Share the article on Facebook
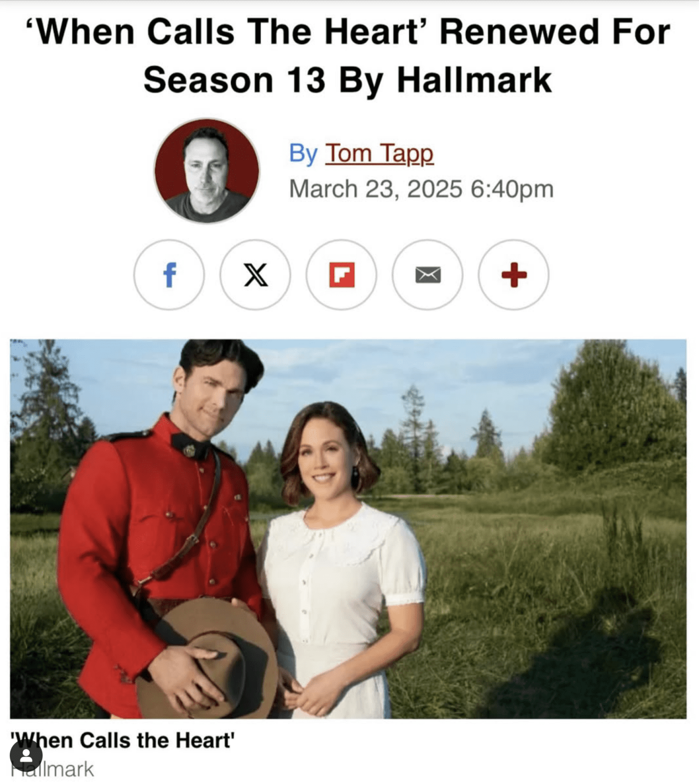 [169, 275]
